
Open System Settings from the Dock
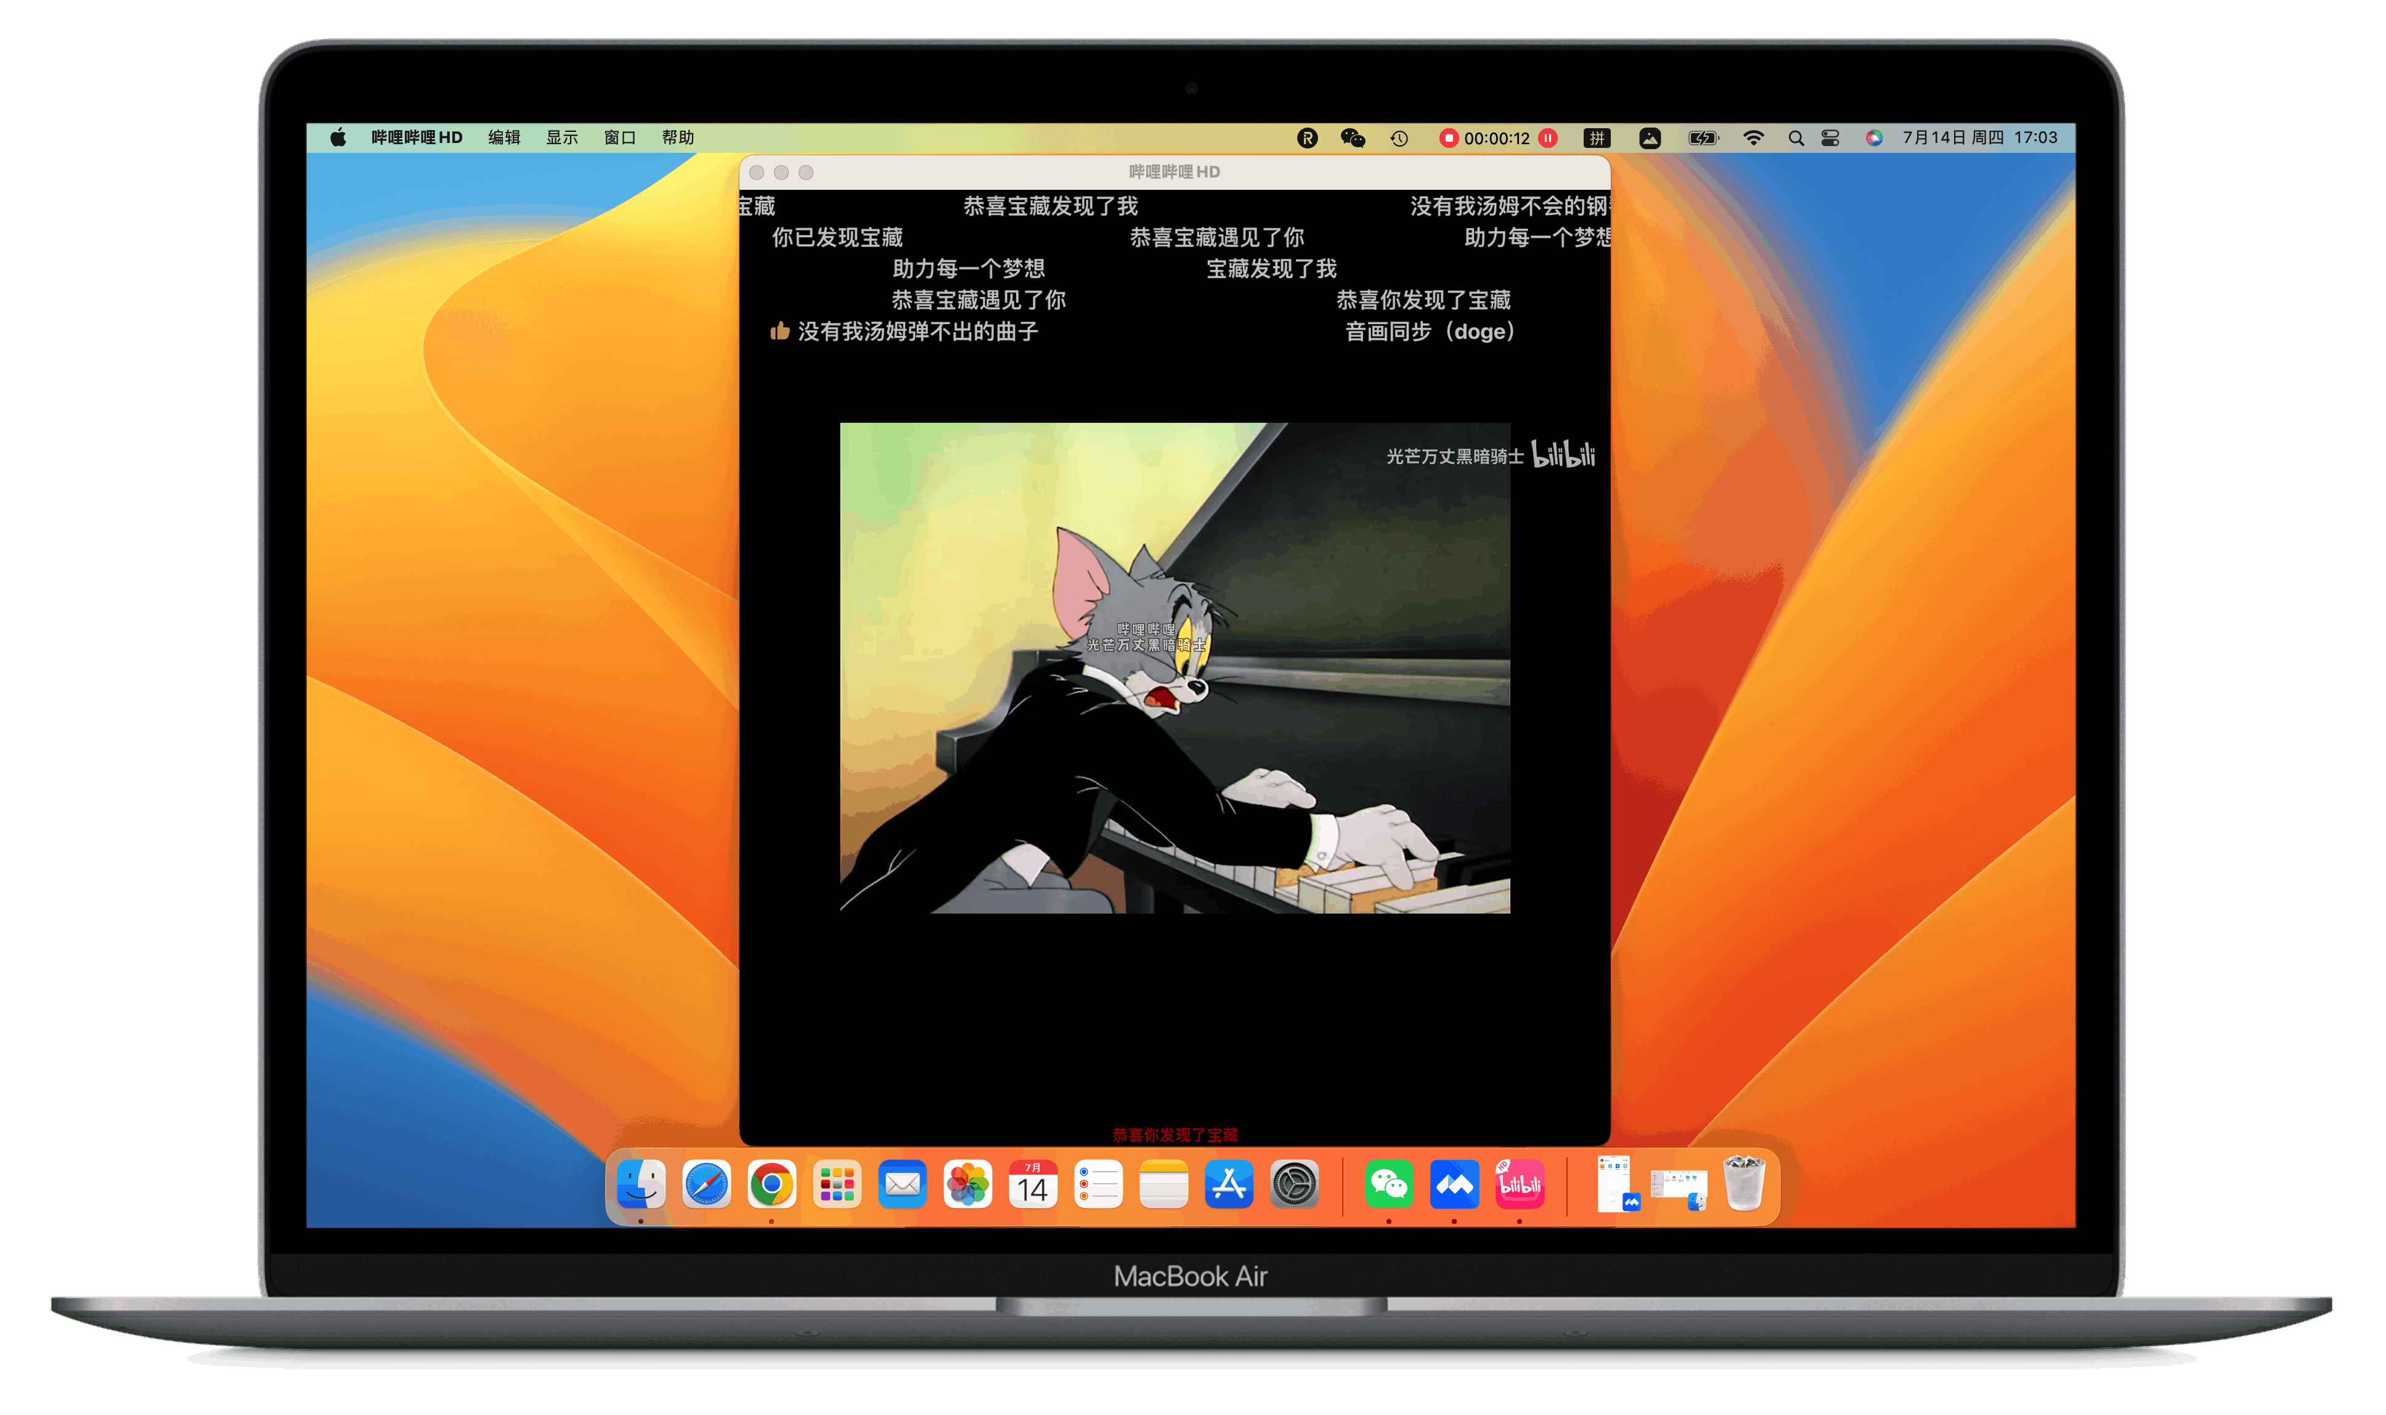1295,1185
